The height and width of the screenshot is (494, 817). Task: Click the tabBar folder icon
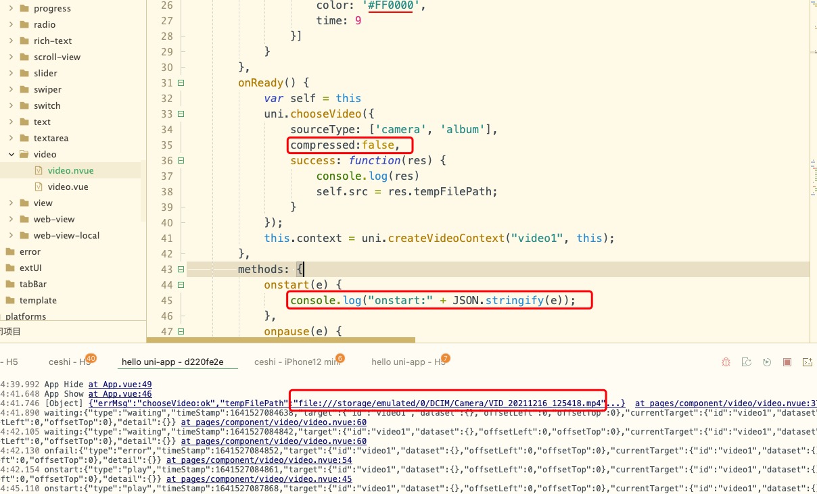[x=10, y=284]
